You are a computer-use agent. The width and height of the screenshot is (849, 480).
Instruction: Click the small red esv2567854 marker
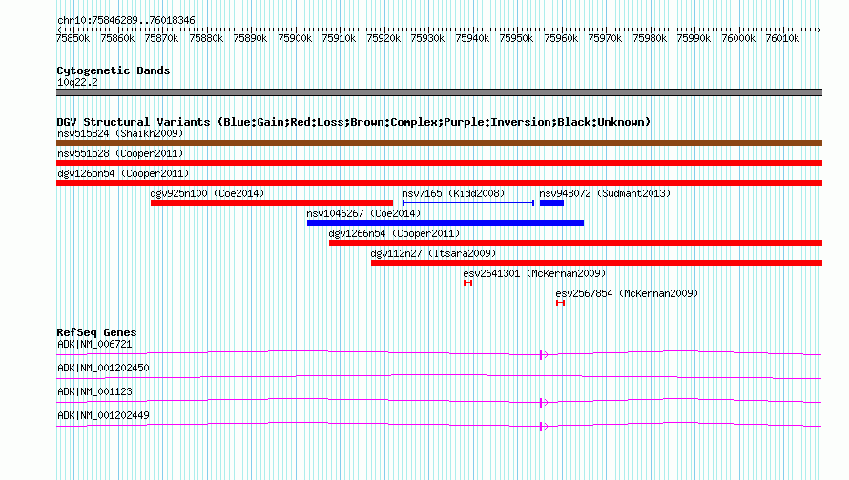pos(560,303)
